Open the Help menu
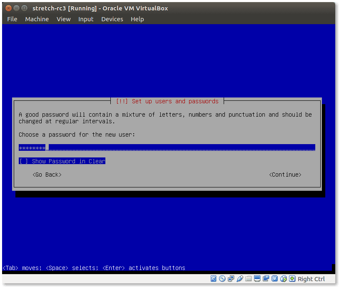339x287 pixels. tap(137, 19)
